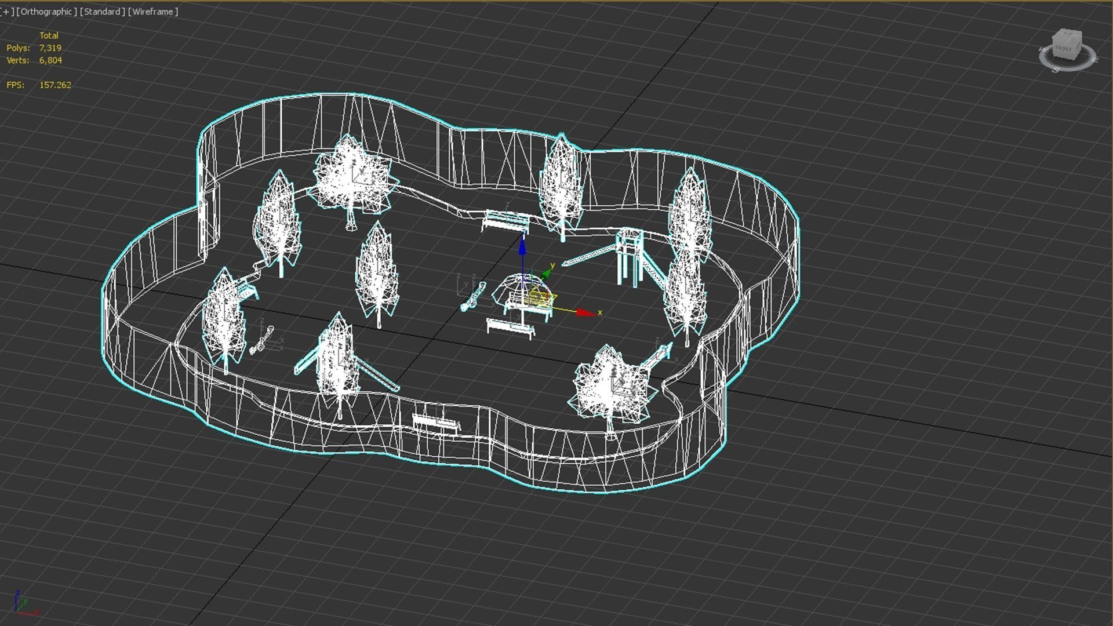Open the Orthographic view label menu
The height and width of the screenshot is (626, 1113).
click(x=46, y=12)
